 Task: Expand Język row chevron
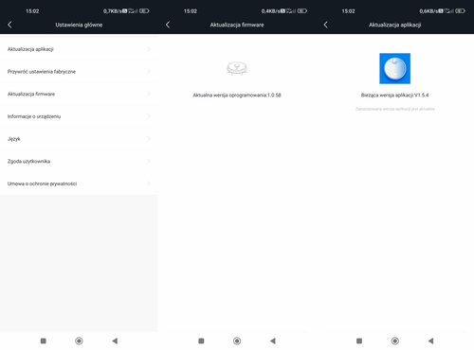coord(149,139)
